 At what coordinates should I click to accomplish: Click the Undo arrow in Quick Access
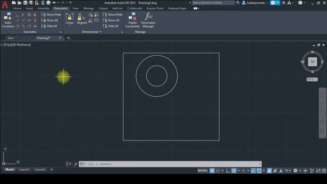pos(54,3)
